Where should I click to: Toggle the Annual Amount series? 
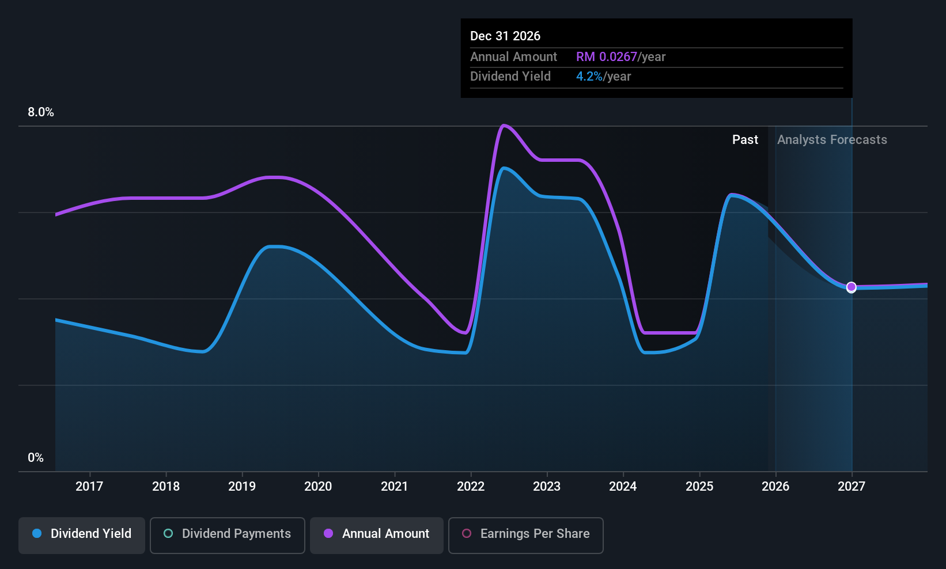tap(377, 535)
